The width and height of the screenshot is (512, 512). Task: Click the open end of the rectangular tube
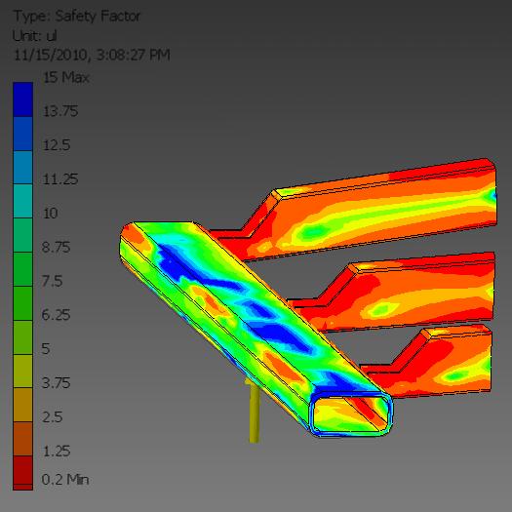point(351,414)
